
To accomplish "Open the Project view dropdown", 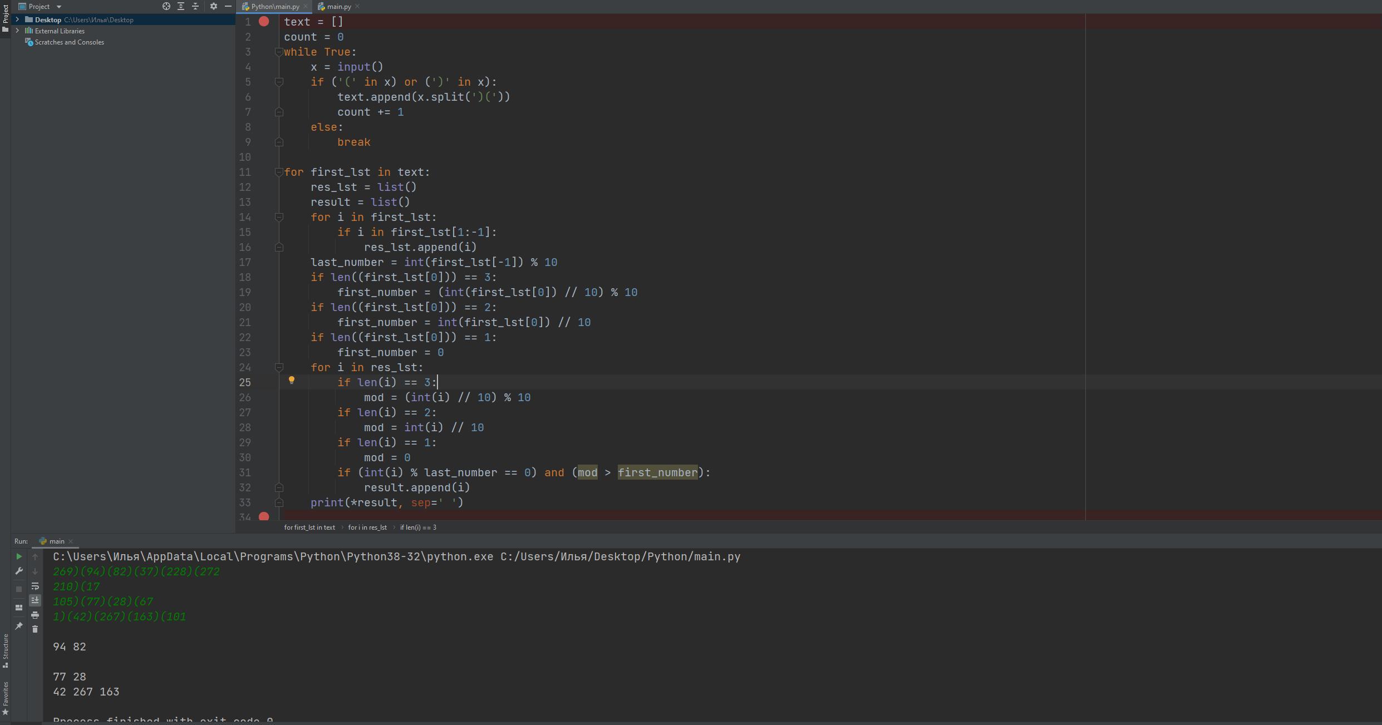I will coord(58,7).
